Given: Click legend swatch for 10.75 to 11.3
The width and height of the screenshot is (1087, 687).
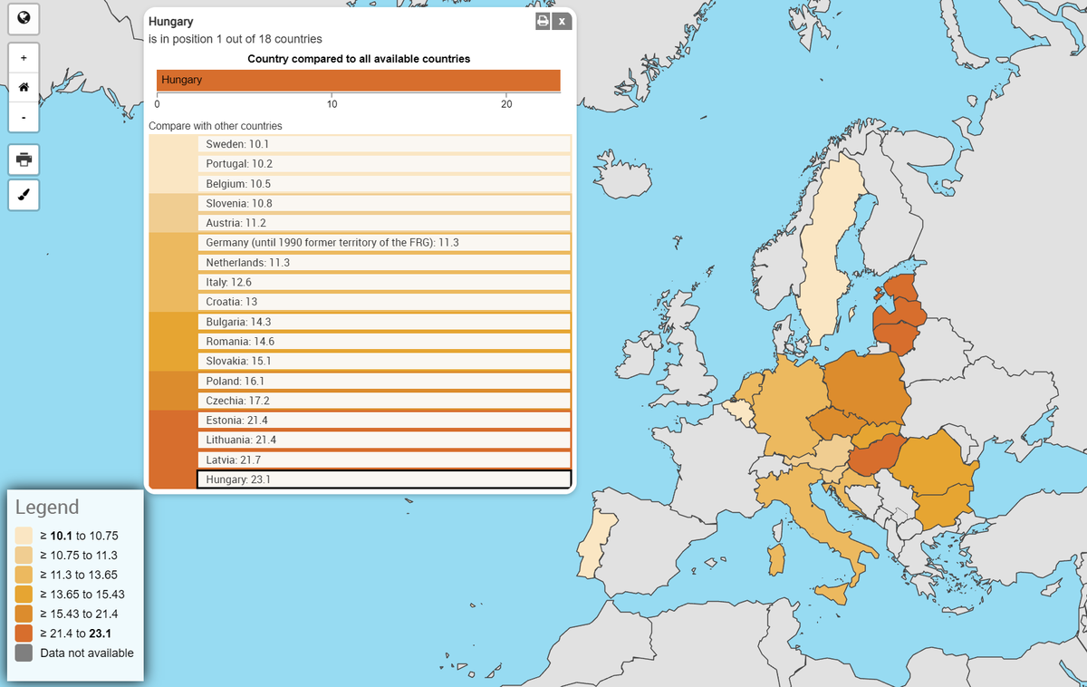Looking at the screenshot, I should [24, 556].
